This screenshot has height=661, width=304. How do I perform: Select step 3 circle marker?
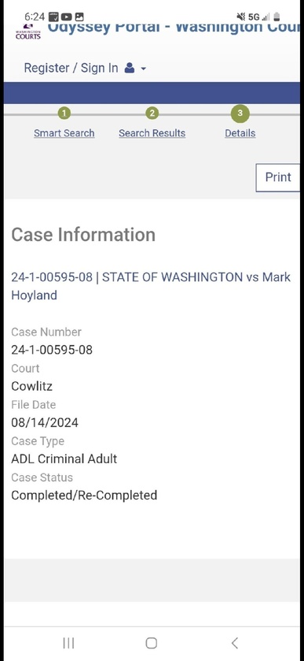click(x=240, y=113)
